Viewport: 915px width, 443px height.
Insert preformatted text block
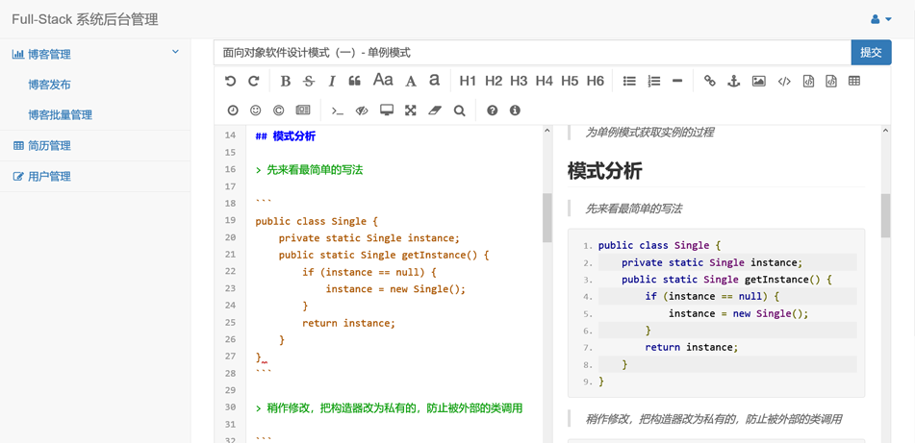pyautogui.click(x=808, y=81)
